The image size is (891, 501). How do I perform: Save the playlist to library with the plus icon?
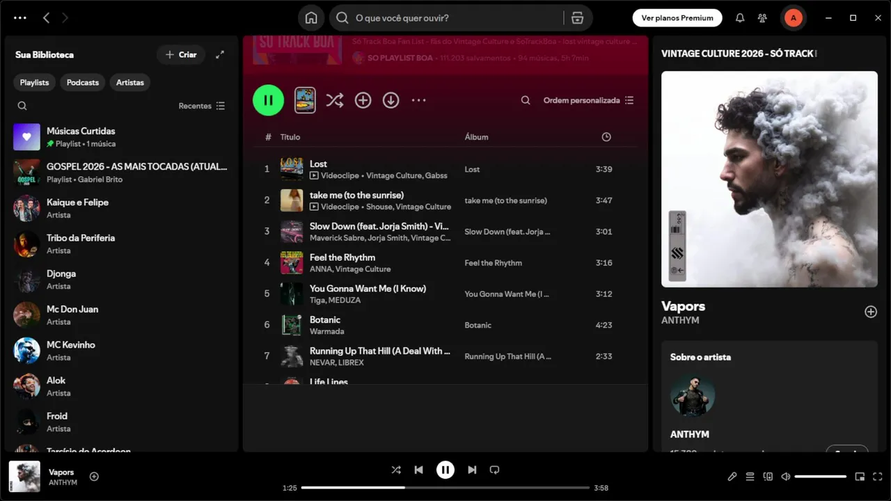363,100
